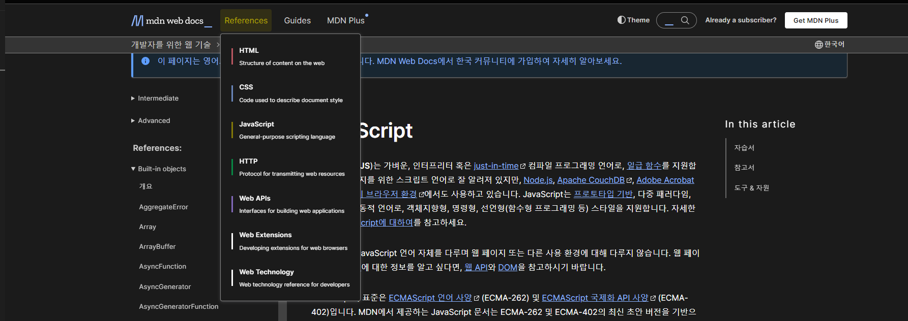
Task: Expand the Advanced sidebar section
Action: tap(151, 121)
